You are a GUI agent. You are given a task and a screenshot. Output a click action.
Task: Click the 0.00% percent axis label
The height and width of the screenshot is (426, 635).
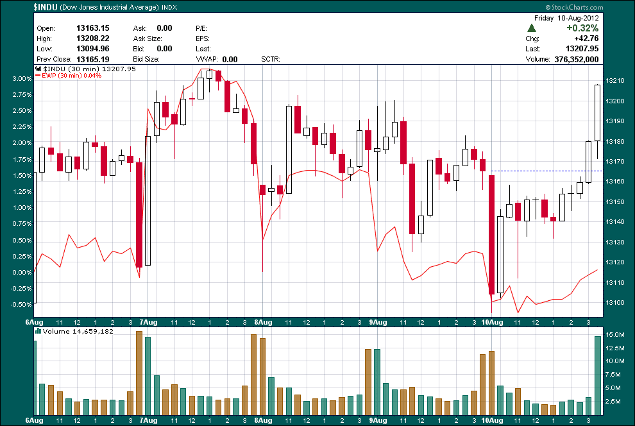pos(22,273)
